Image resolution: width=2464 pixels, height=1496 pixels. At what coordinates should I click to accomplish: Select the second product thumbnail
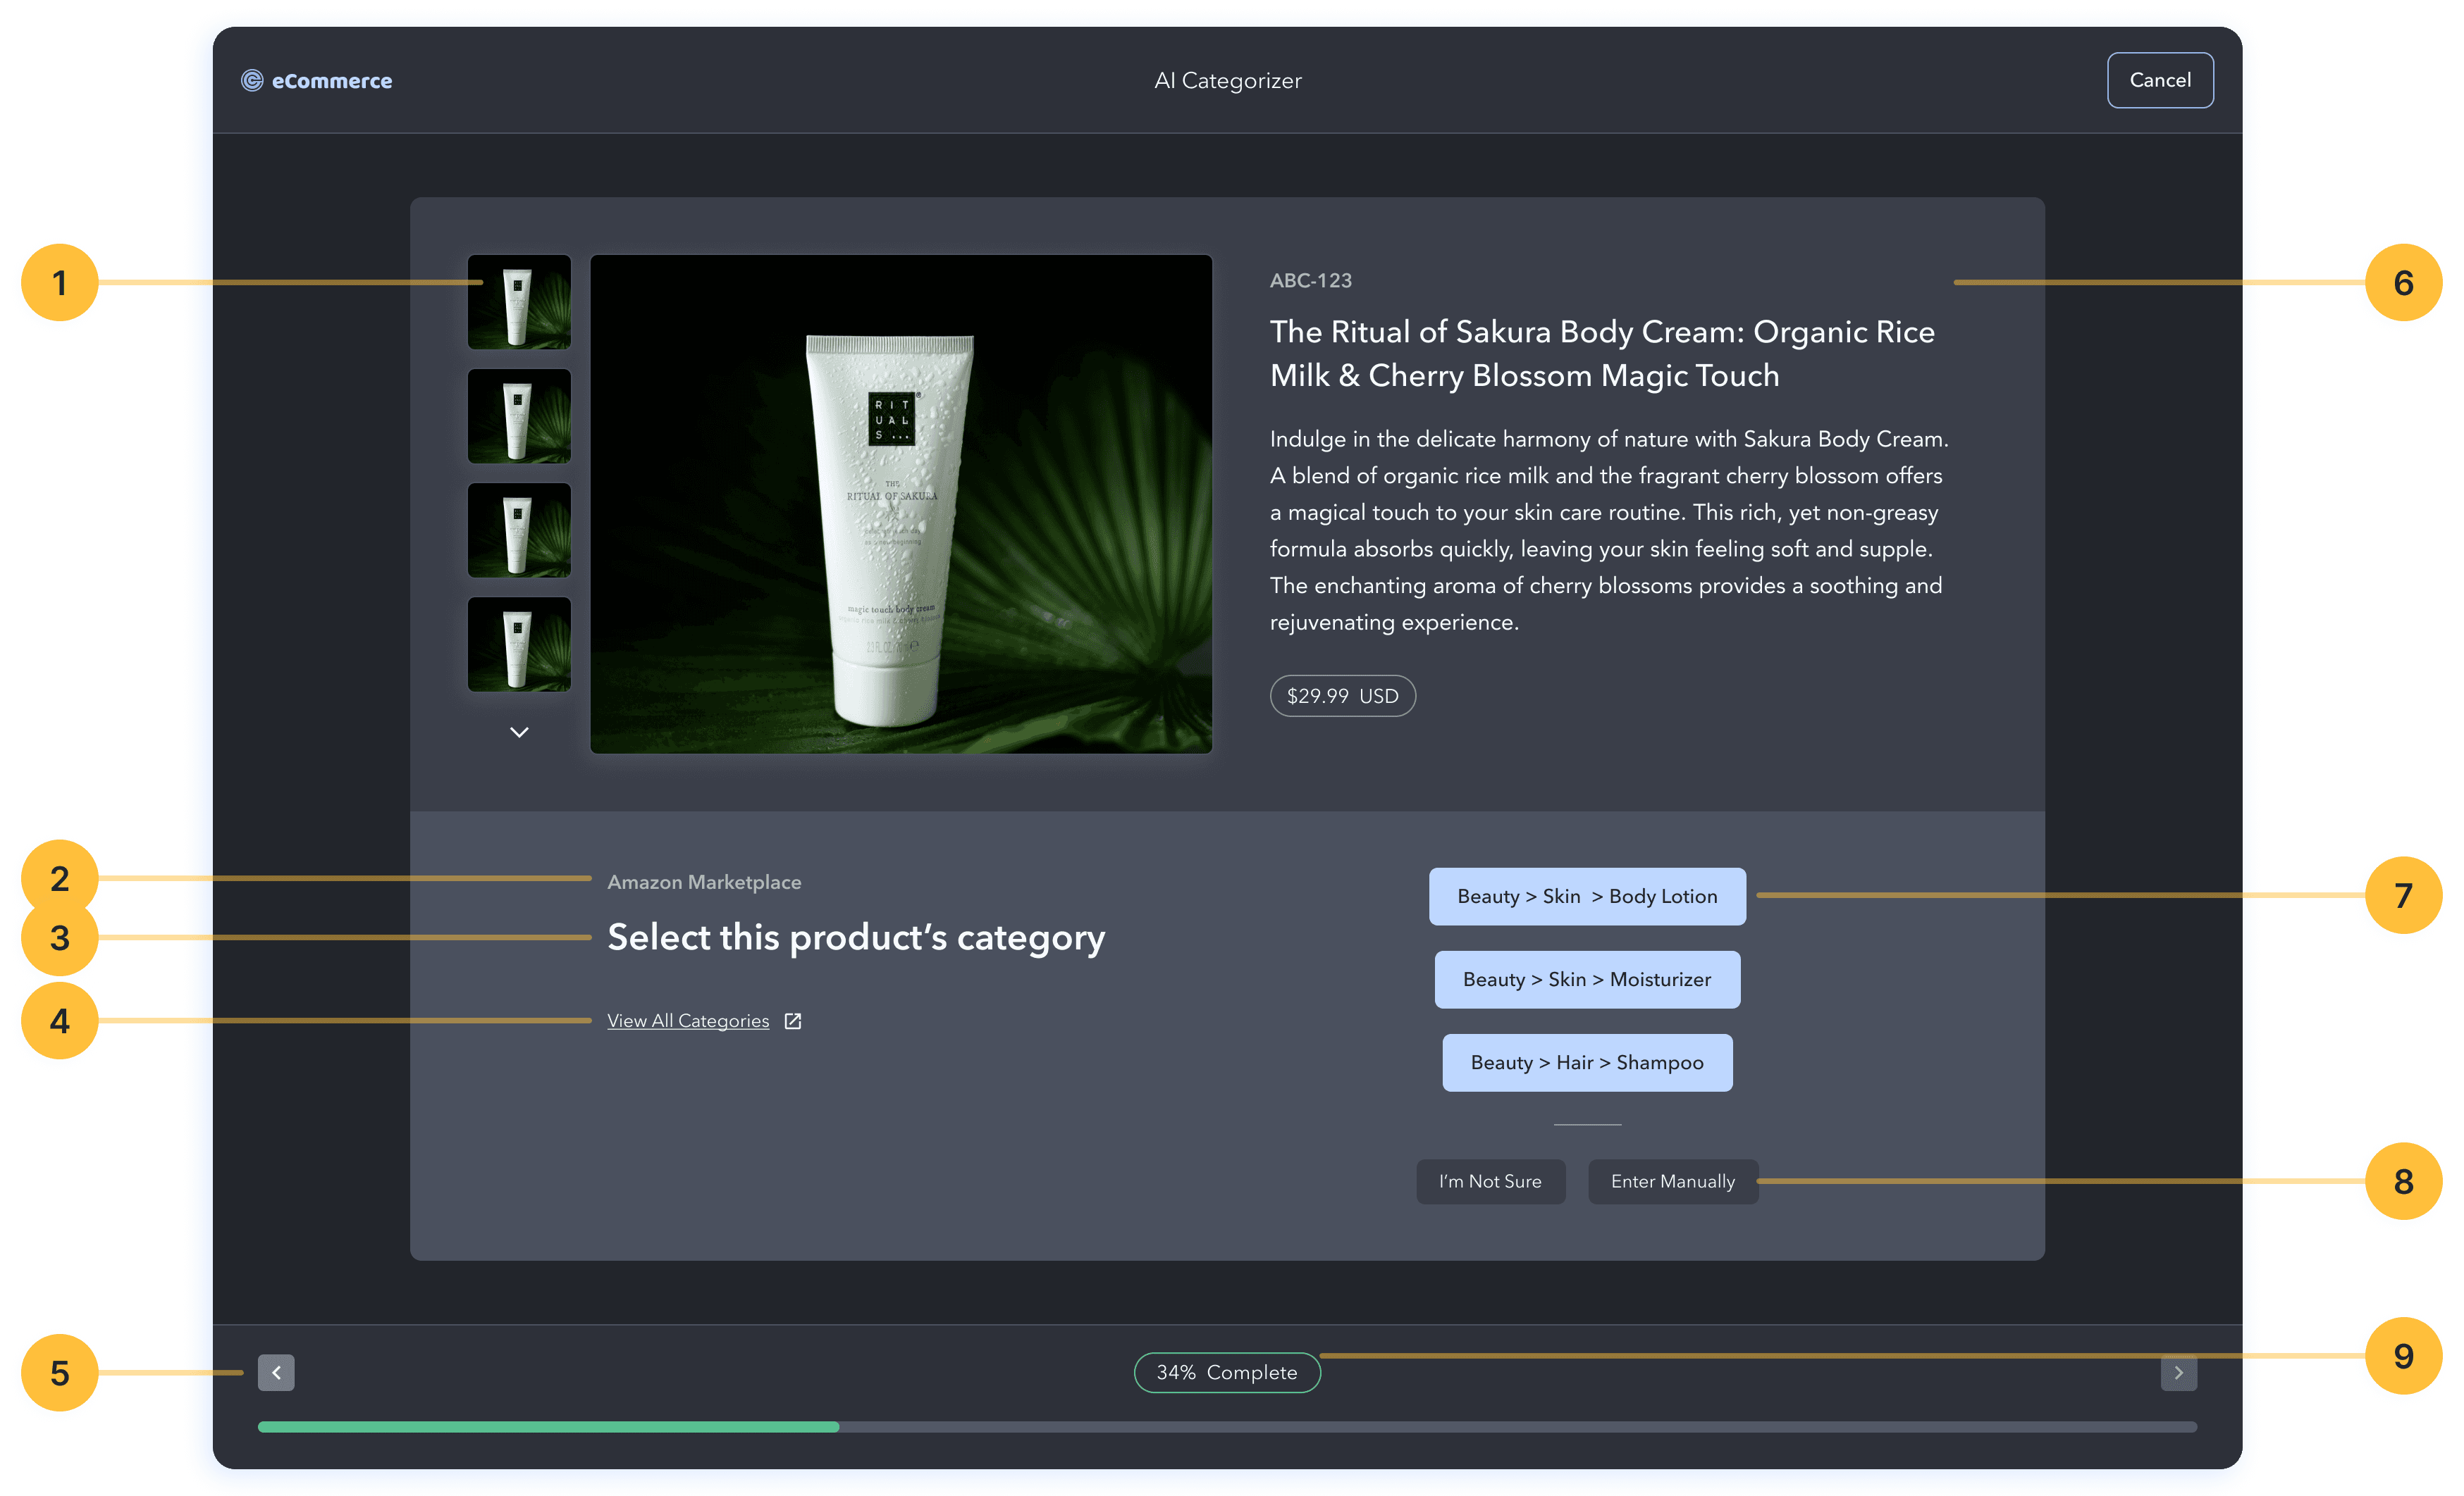(x=519, y=416)
